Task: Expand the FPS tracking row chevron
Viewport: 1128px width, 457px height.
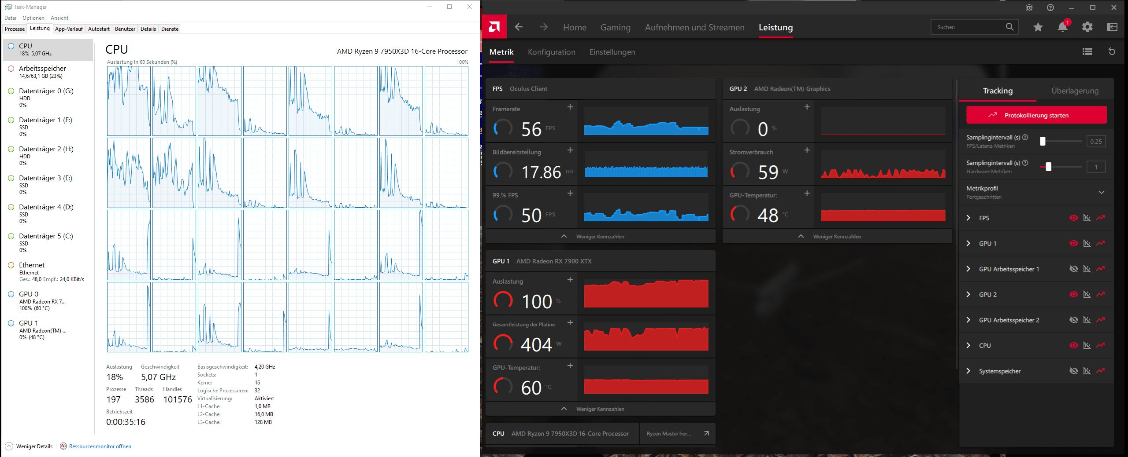Action: click(968, 218)
